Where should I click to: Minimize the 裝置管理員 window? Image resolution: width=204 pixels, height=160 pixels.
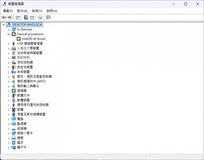(x=174, y=4)
